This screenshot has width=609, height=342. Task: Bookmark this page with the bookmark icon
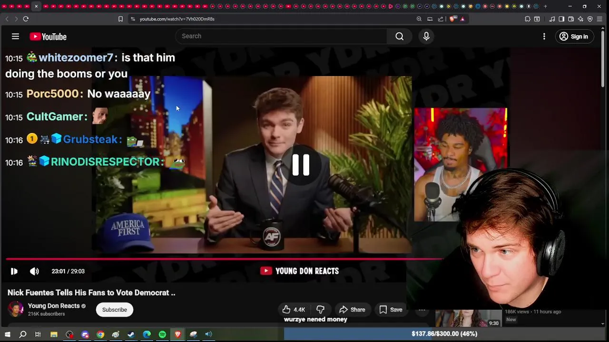pyautogui.click(x=120, y=19)
